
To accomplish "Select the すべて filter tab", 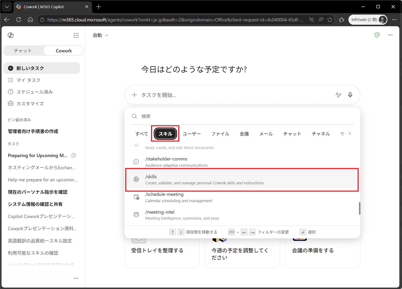I will [142, 134].
